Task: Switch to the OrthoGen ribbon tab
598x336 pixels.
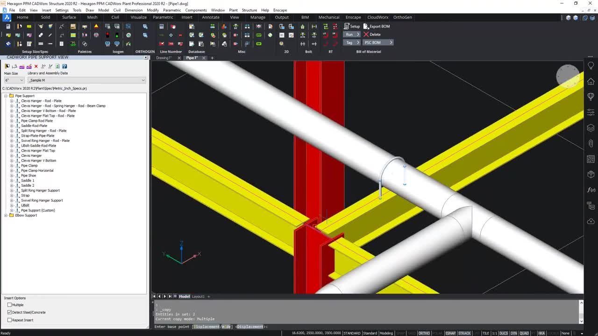Action: click(403, 17)
